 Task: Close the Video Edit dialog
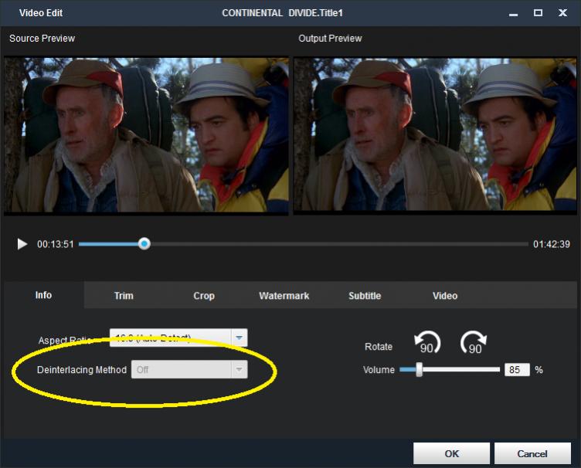pos(563,13)
